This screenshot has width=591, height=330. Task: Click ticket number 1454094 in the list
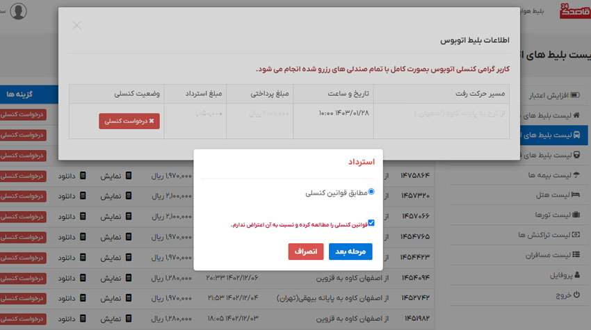[415, 278]
